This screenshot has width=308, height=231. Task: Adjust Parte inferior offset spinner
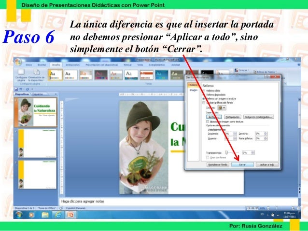(266, 138)
